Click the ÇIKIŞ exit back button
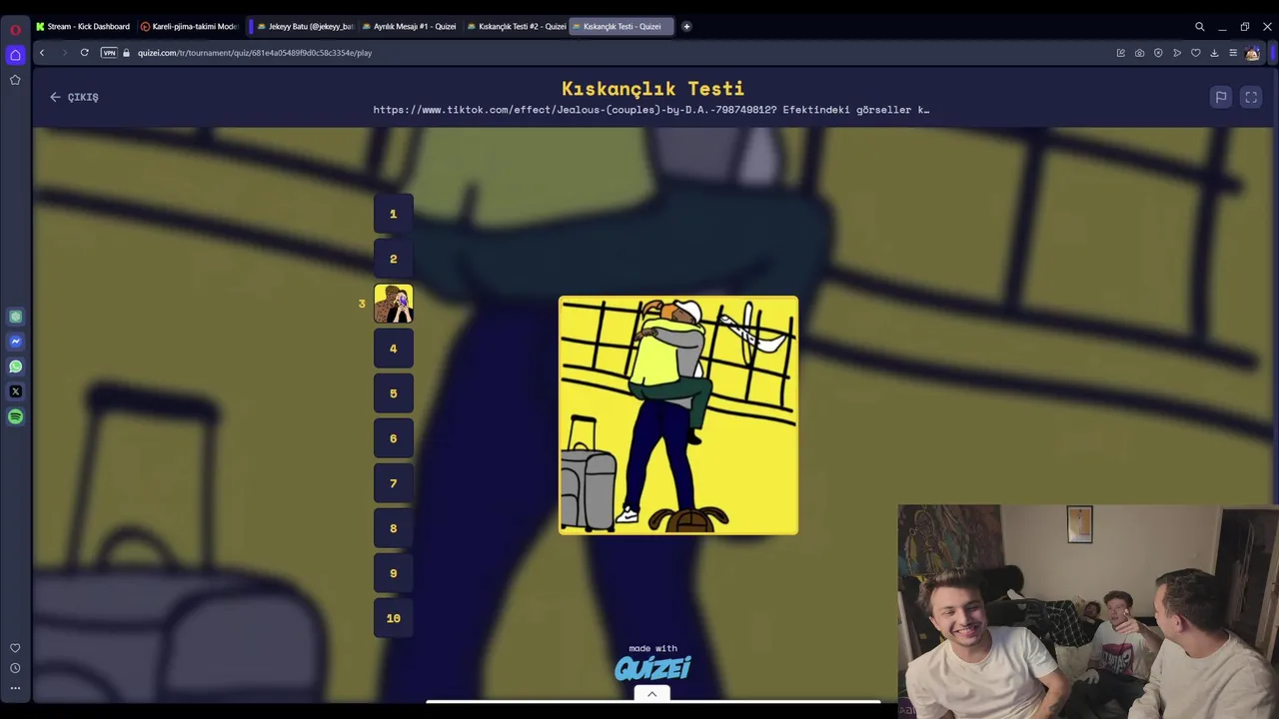1279x719 pixels. [x=75, y=97]
